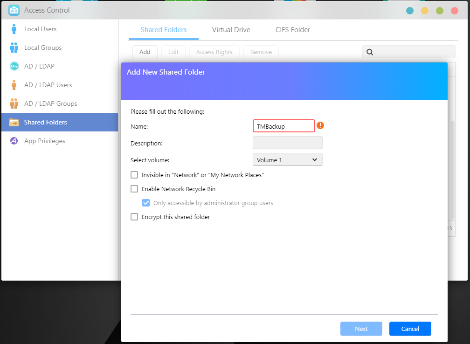470x344 pixels.
Task: Click the search magnifier icon
Action: click(370, 52)
